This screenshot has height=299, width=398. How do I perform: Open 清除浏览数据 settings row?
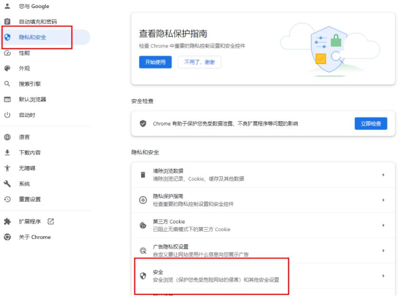tap(263, 175)
